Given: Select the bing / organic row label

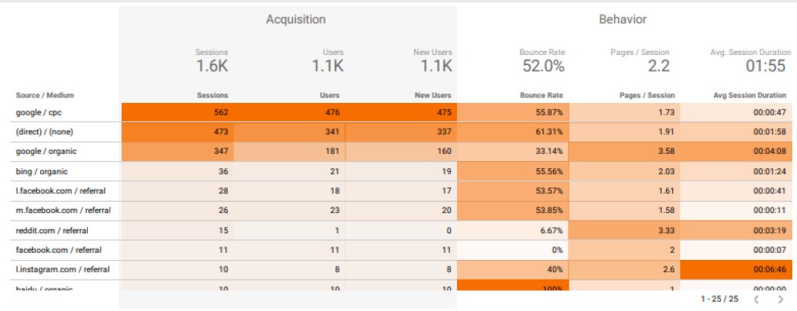Looking at the screenshot, I should 42,171.
